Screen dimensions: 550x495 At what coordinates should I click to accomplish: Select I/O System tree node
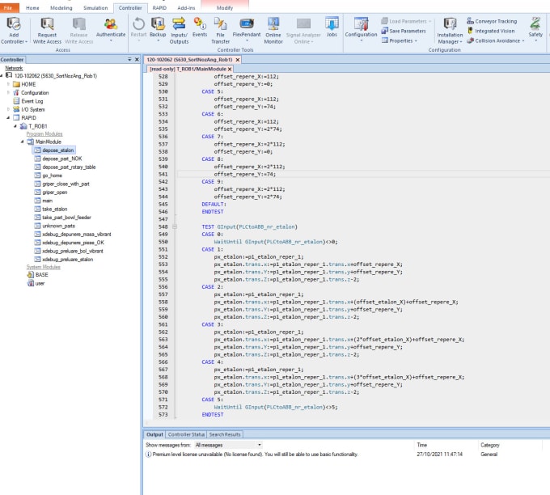pos(29,109)
